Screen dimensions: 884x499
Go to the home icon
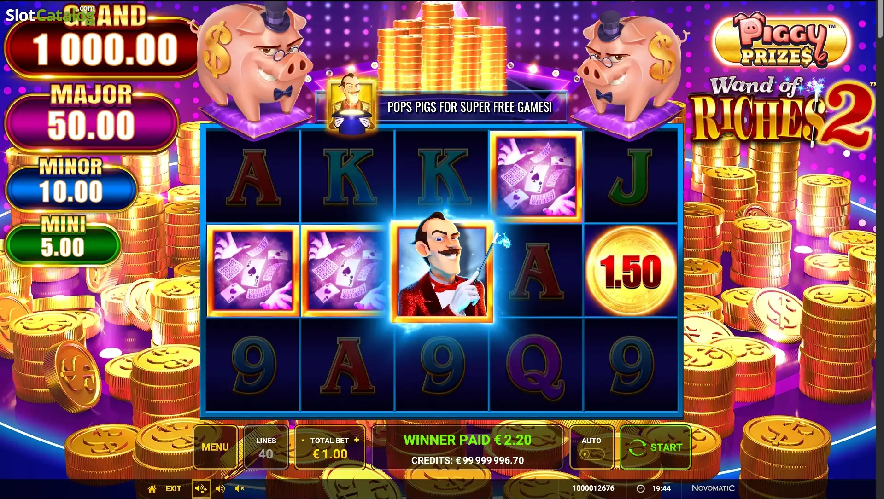pos(152,488)
